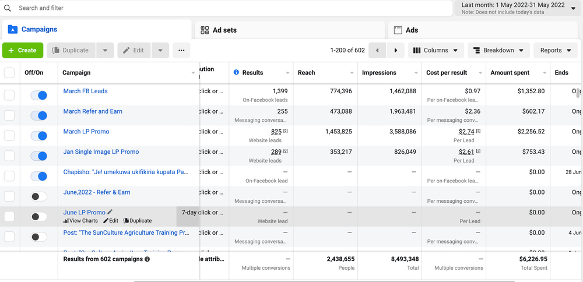Go to next page arrow
Viewport: 583px width, 282px height.
[x=396, y=50]
